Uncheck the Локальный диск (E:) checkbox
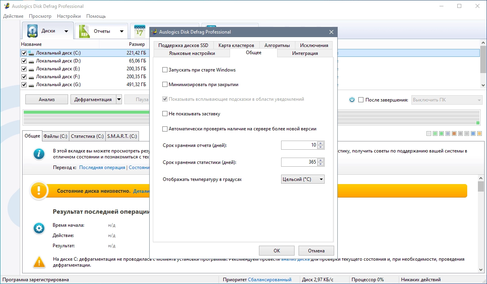This screenshot has width=487, height=284. click(24, 69)
